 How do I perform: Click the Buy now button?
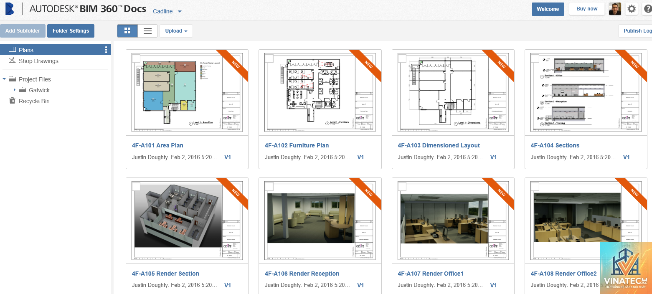pyautogui.click(x=587, y=9)
